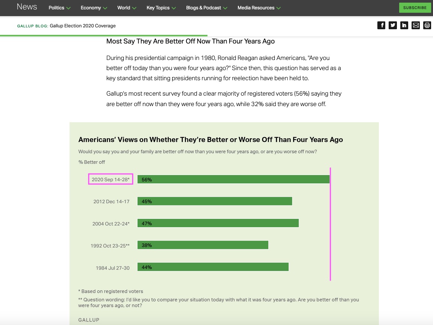Print the page with the printer icon

pyautogui.click(x=427, y=25)
